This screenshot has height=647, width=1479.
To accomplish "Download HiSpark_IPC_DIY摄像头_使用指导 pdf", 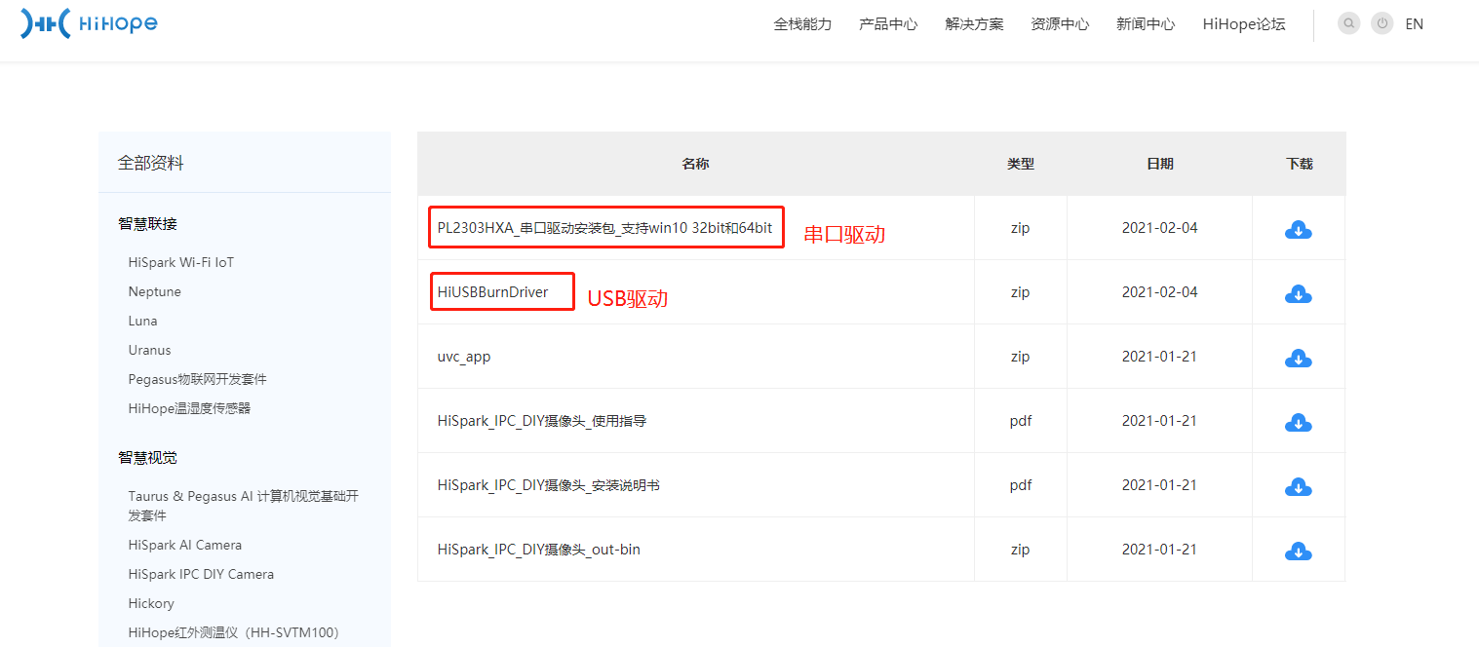I will (x=1298, y=423).
